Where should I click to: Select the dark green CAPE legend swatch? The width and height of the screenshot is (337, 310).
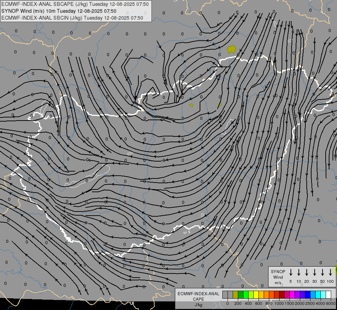coord(241,294)
